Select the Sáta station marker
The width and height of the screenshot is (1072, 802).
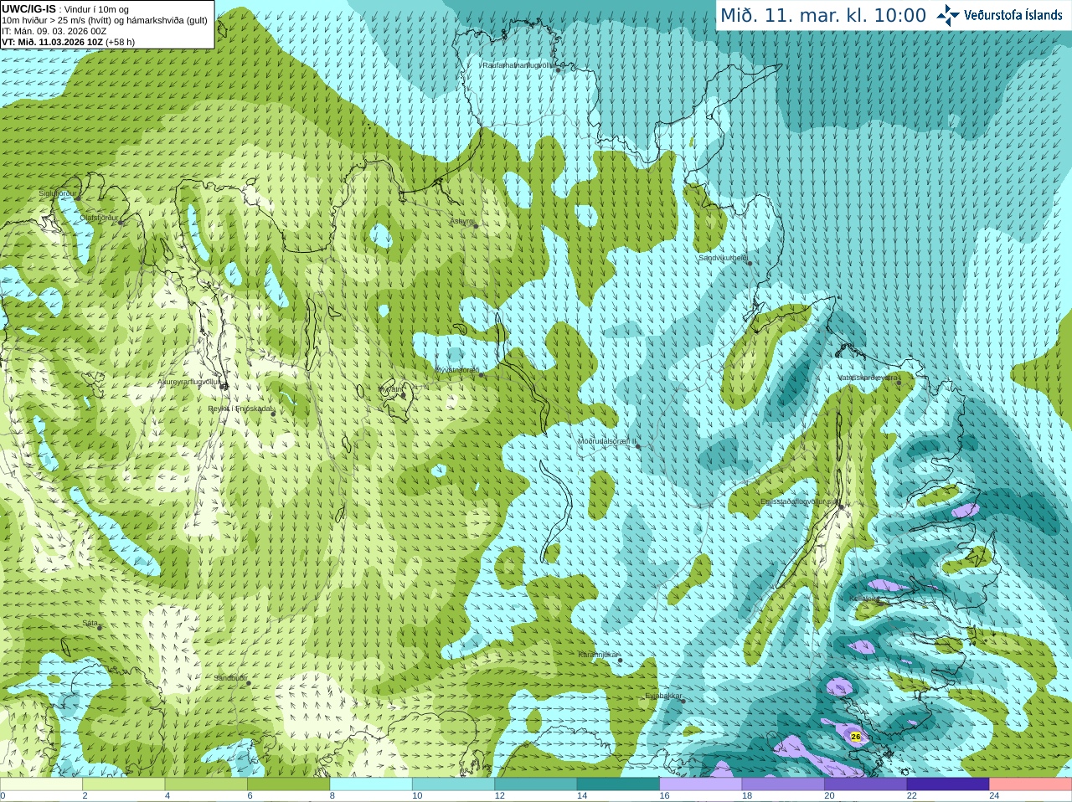coord(100,628)
